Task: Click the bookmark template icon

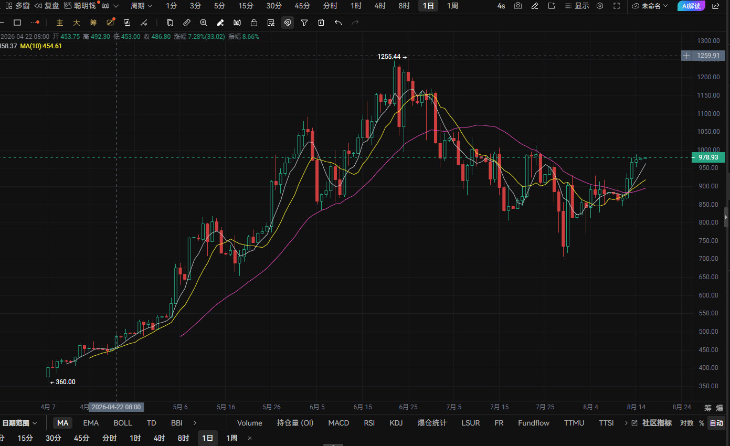Action: coord(170,23)
